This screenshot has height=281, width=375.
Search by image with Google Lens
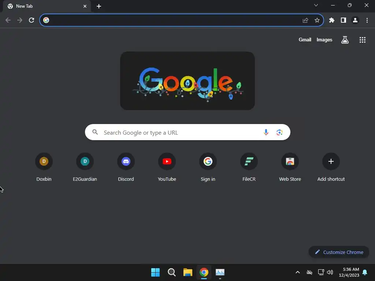coord(279,132)
